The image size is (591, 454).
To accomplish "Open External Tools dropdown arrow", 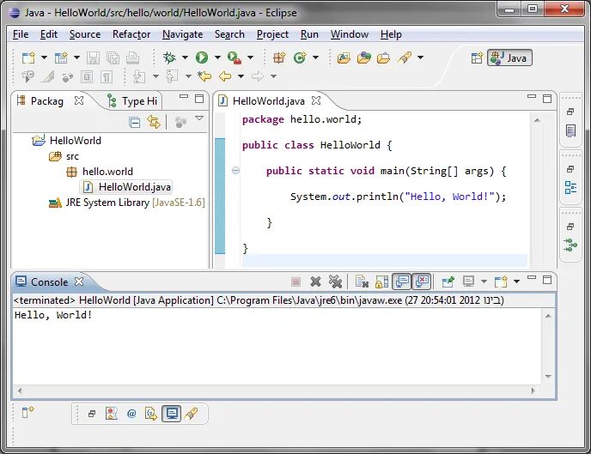I will point(250,58).
